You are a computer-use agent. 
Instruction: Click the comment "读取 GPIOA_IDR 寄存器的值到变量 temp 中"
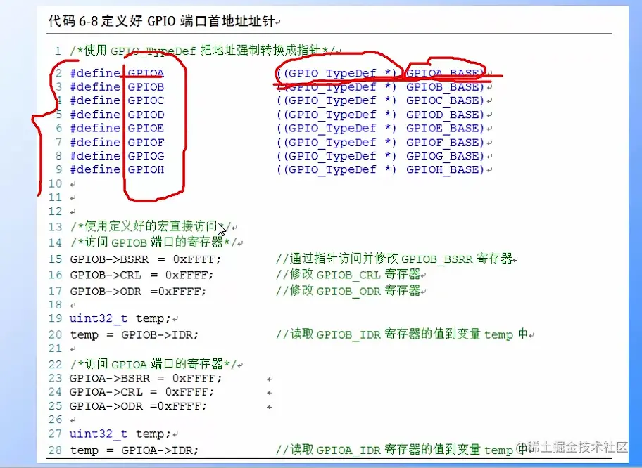click(x=409, y=450)
